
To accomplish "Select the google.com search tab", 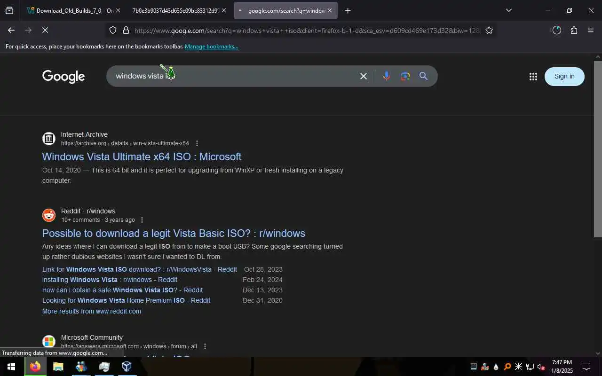I will pyautogui.click(x=285, y=10).
